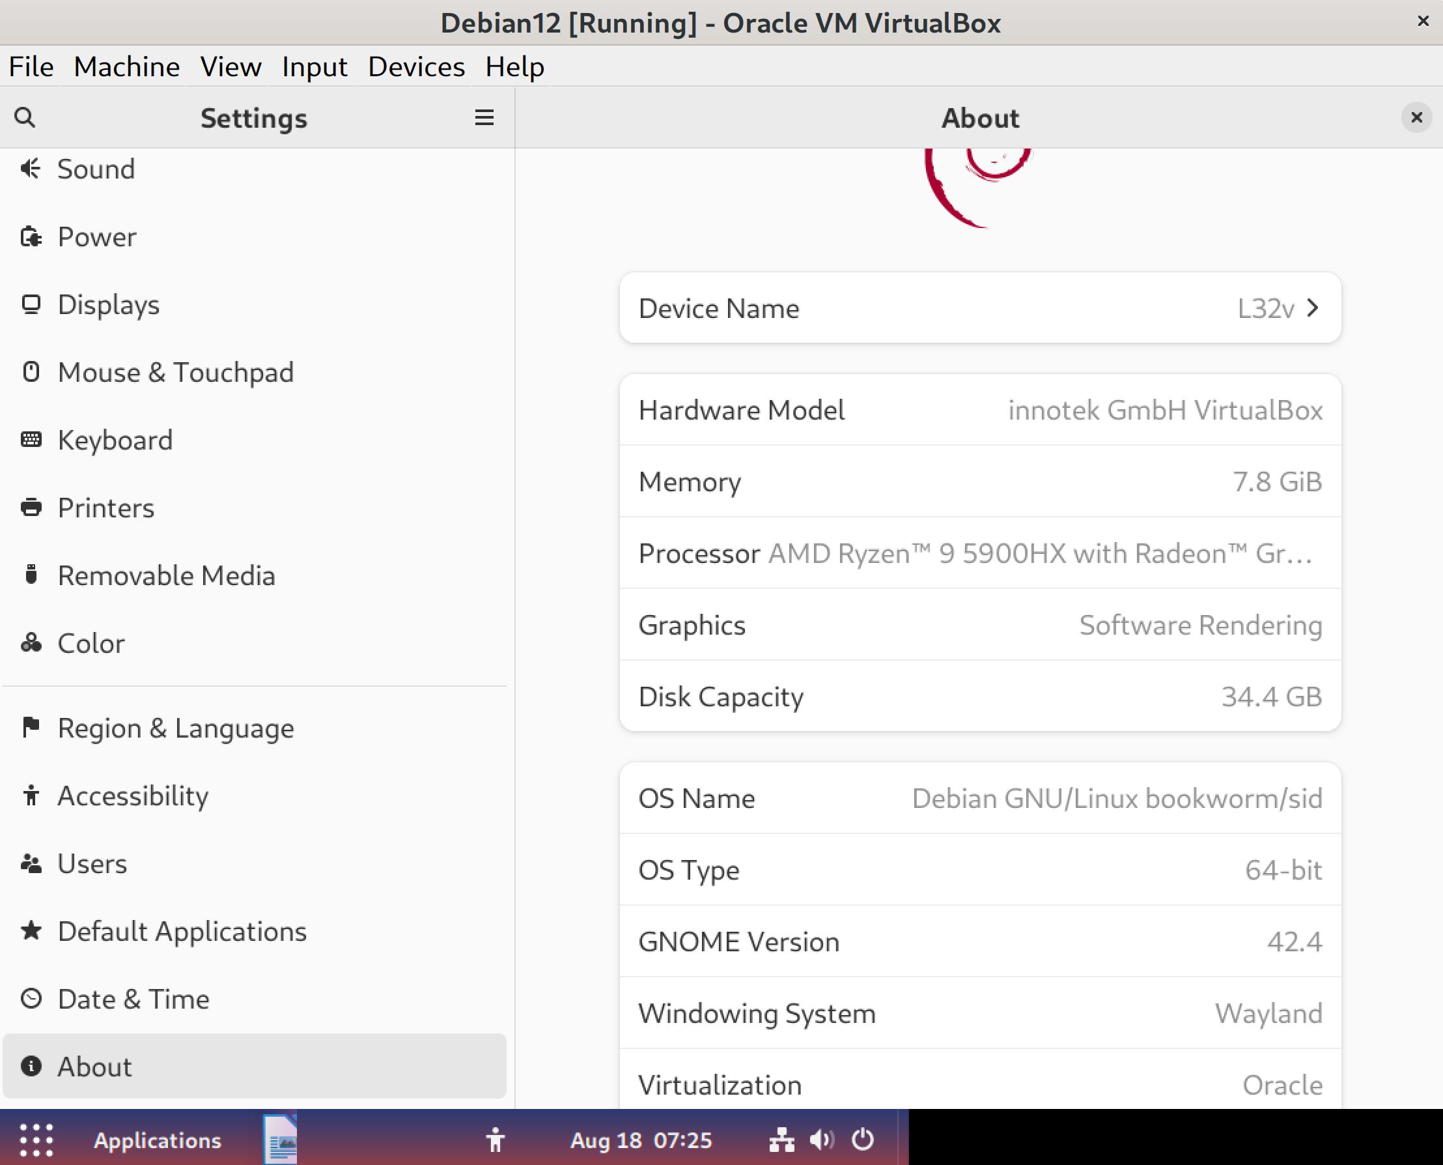Select Printers settings label

tap(106, 508)
